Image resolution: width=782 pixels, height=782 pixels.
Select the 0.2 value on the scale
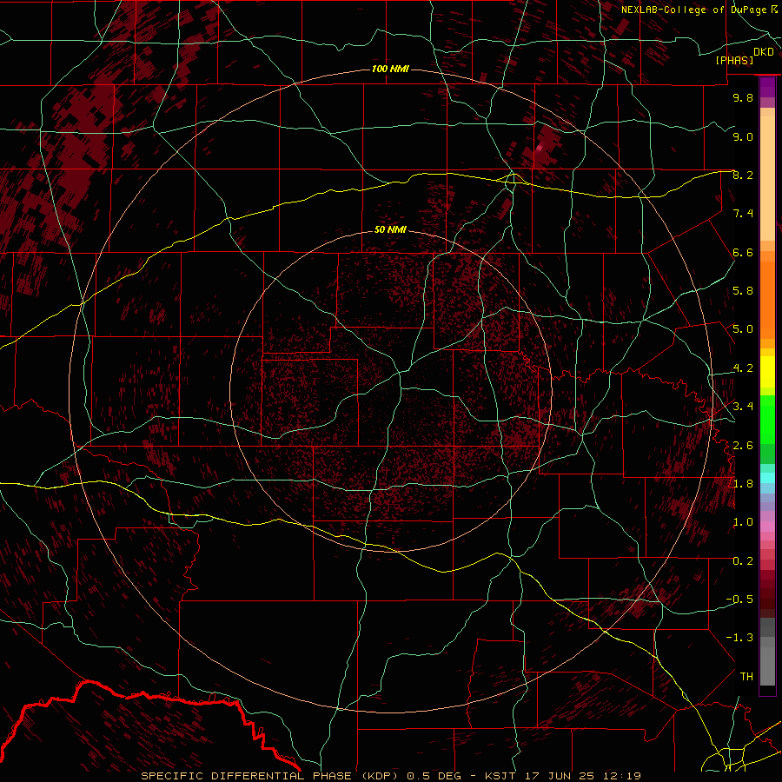[x=743, y=561]
